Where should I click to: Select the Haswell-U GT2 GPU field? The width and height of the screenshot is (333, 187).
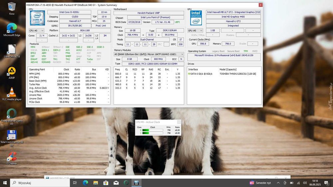coord(233,21)
